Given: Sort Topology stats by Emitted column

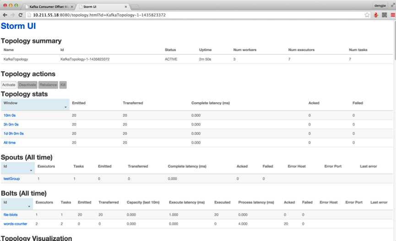Looking at the screenshot, I should pyautogui.click(x=79, y=103).
